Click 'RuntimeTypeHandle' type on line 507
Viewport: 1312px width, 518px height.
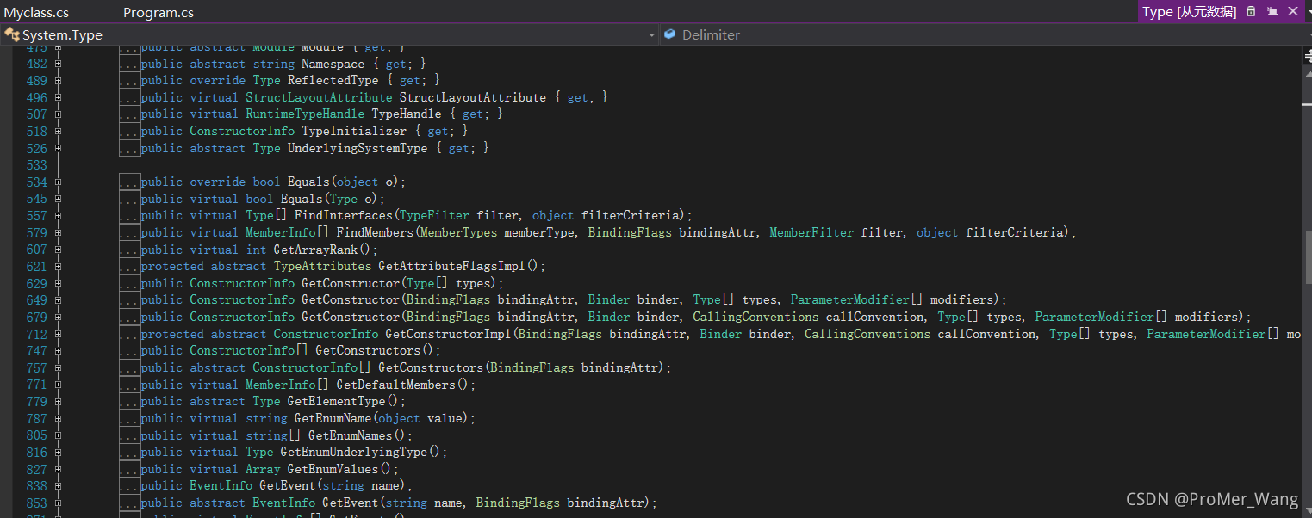305,114
